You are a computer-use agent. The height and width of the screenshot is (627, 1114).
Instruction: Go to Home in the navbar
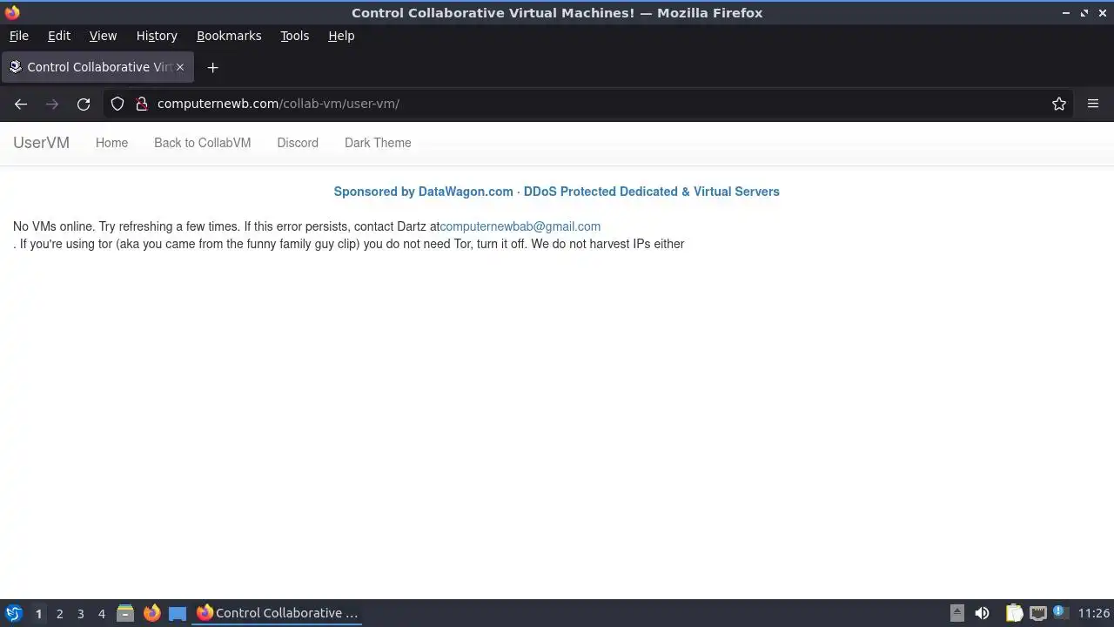[111, 143]
